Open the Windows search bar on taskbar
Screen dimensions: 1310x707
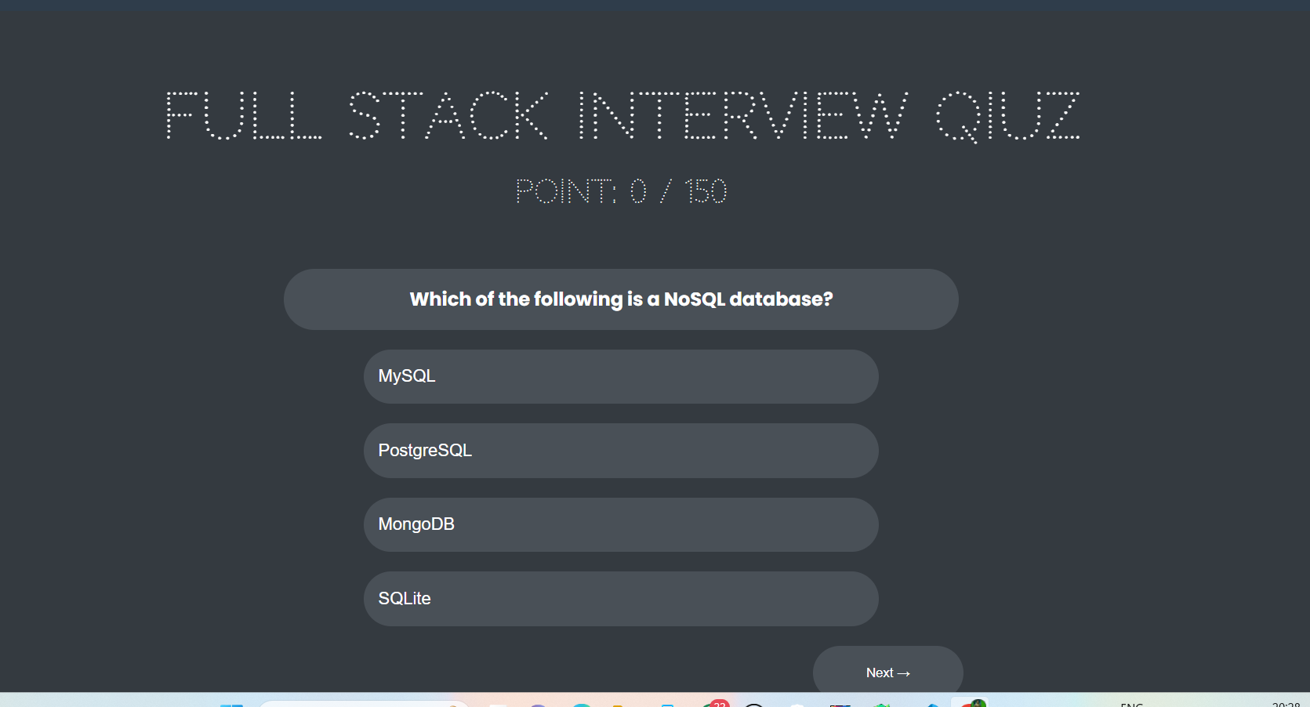tap(365, 703)
